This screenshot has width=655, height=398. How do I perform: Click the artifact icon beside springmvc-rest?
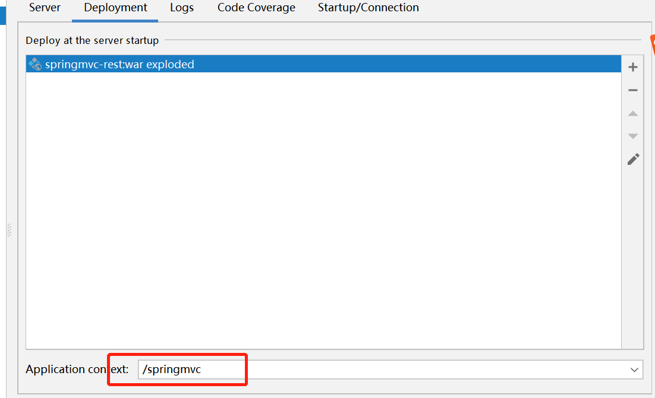pos(35,64)
